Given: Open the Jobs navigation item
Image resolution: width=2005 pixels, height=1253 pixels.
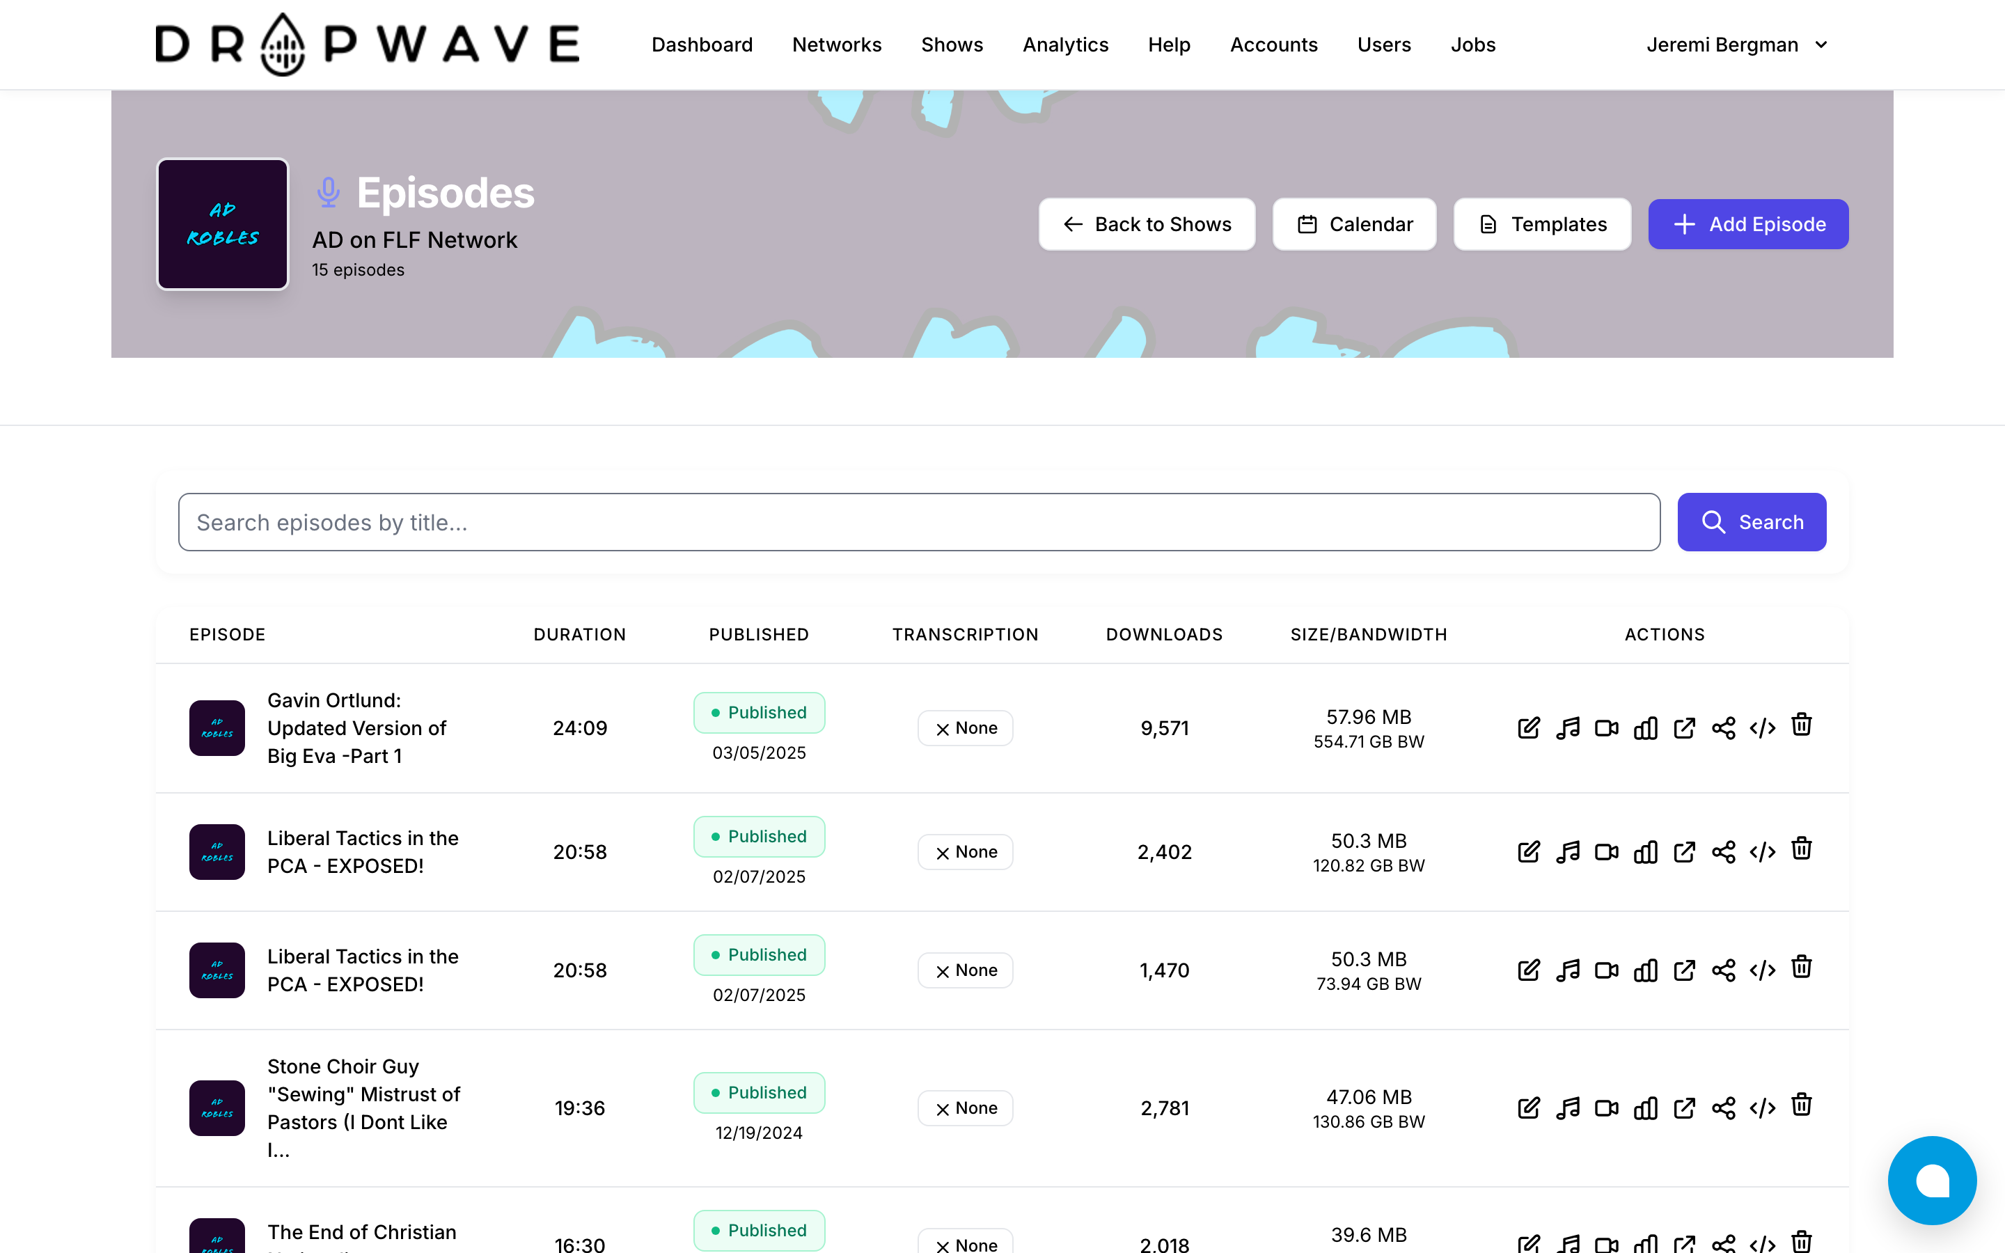Looking at the screenshot, I should click(1472, 45).
